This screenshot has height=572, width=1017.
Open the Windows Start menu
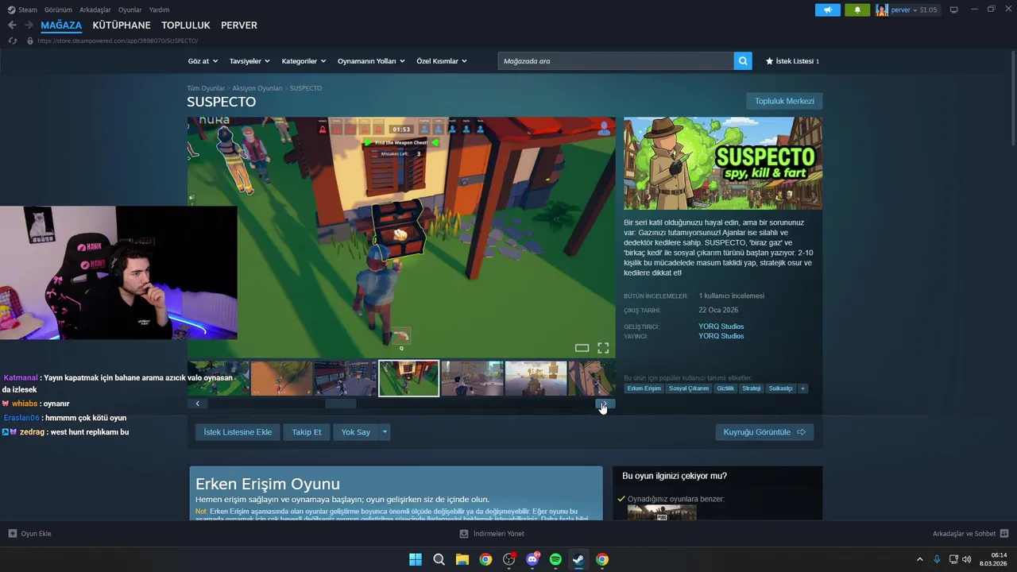416,559
